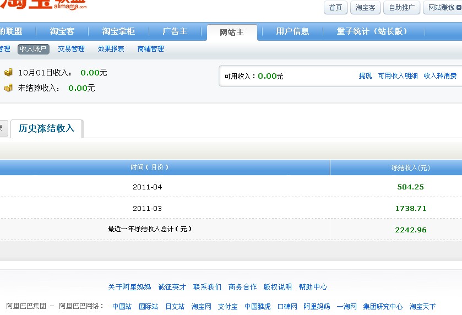
Task: Click the 冻结收入(元) column header
Action: coord(410,167)
